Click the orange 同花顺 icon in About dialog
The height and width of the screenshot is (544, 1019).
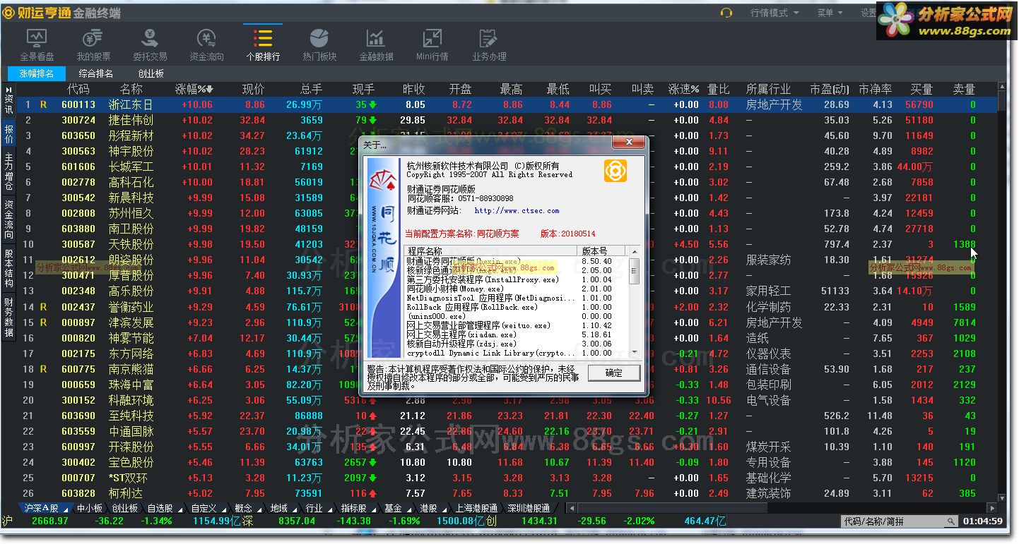point(615,171)
